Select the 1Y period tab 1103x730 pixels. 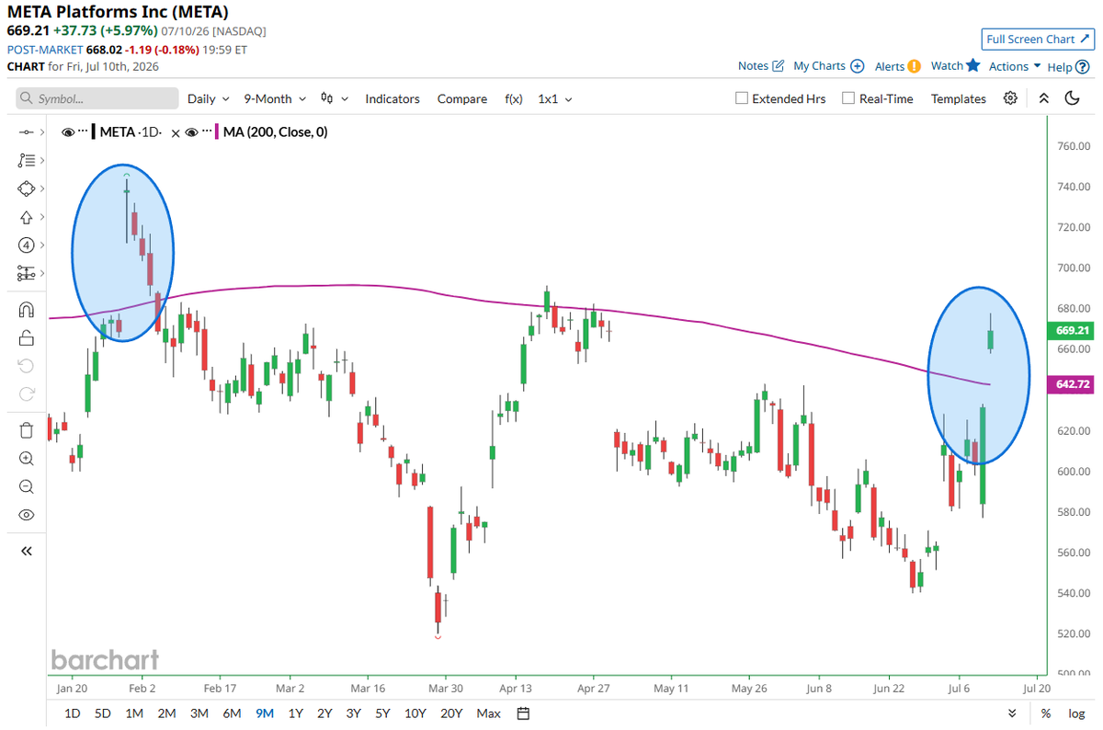(x=296, y=713)
